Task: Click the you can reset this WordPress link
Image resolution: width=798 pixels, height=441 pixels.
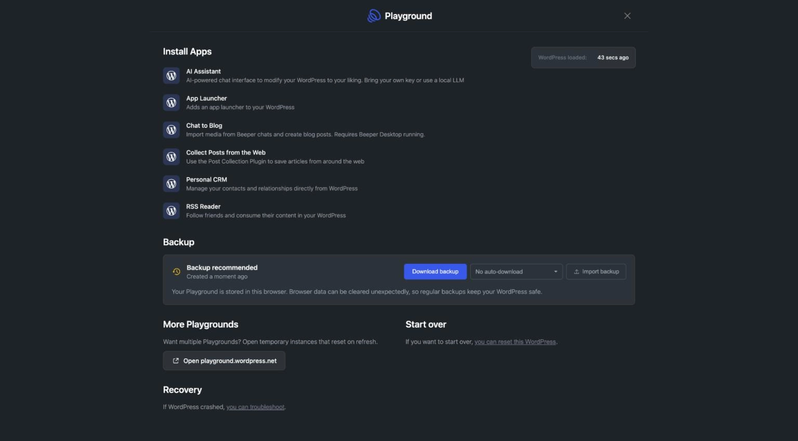Action: (x=515, y=342)
